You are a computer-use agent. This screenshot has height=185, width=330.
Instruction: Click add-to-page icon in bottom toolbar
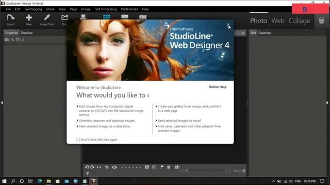click(x=177, y=167)
